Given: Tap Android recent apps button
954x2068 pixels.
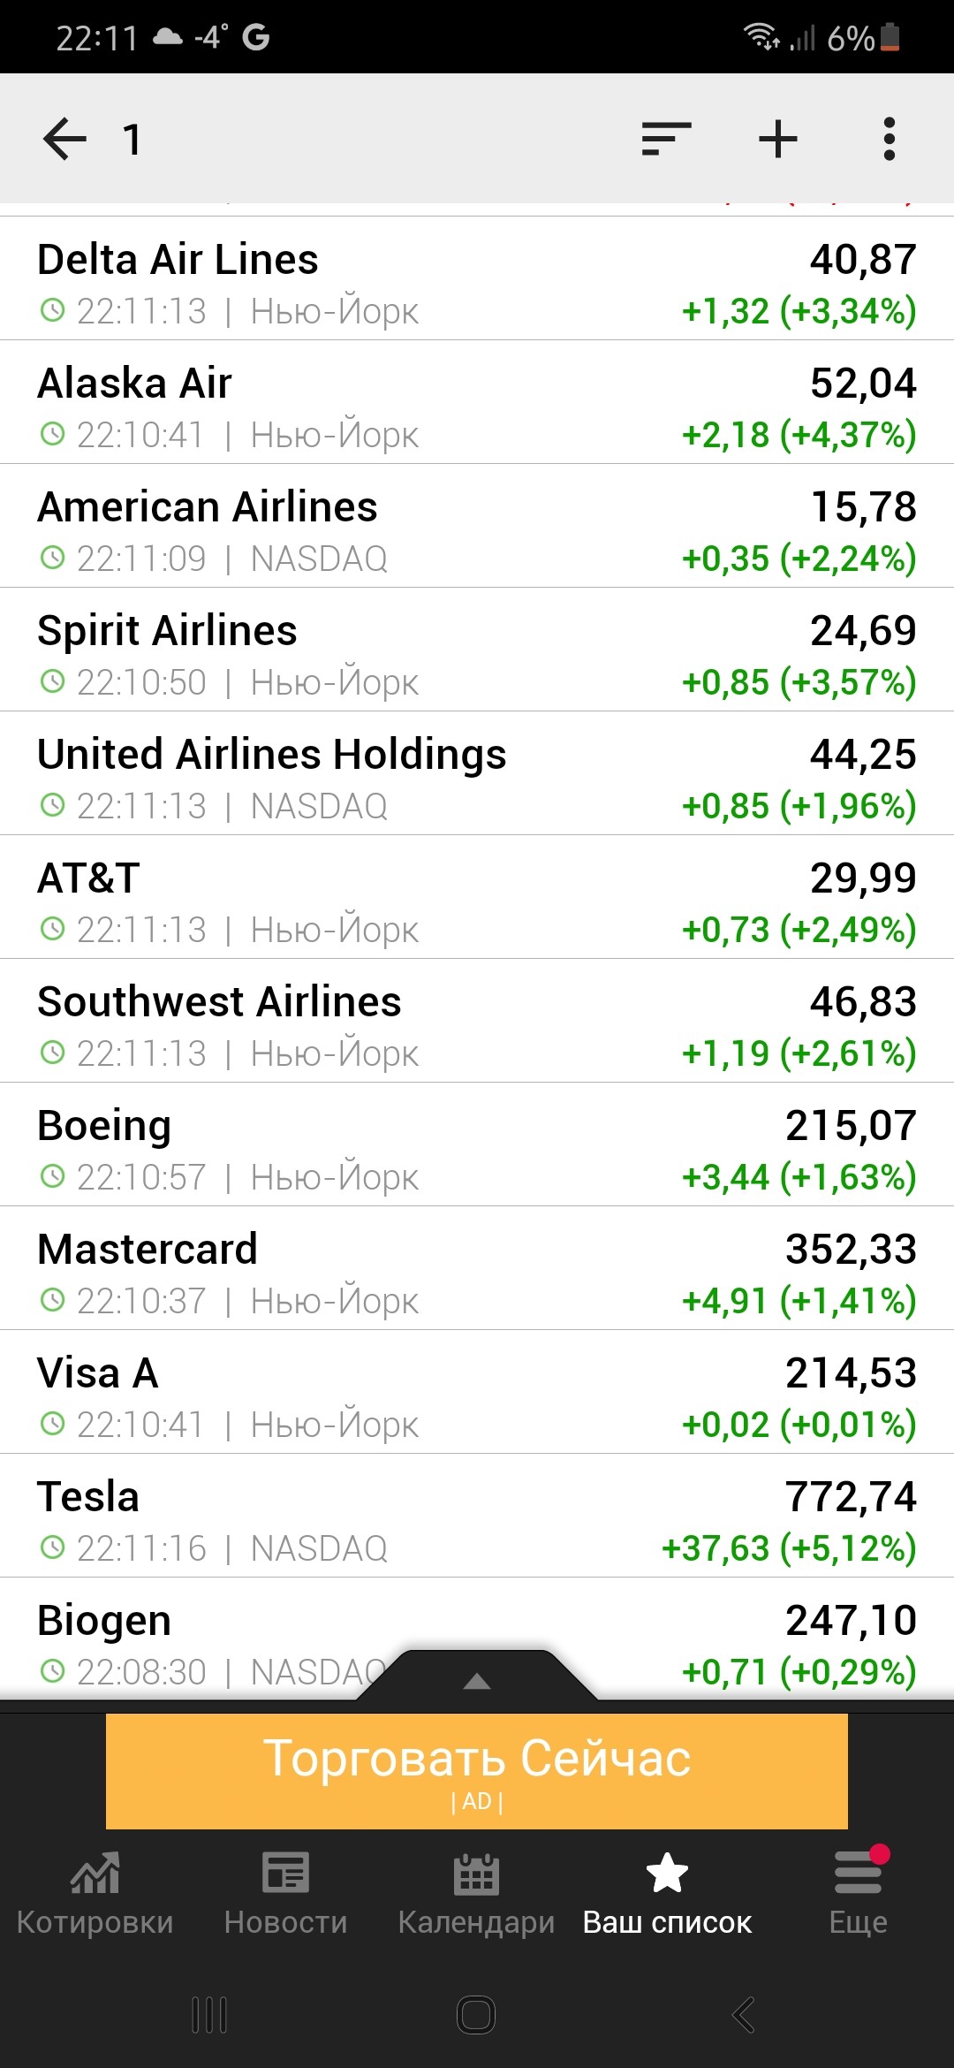Looking at the screenshot, I should 209,2015.
